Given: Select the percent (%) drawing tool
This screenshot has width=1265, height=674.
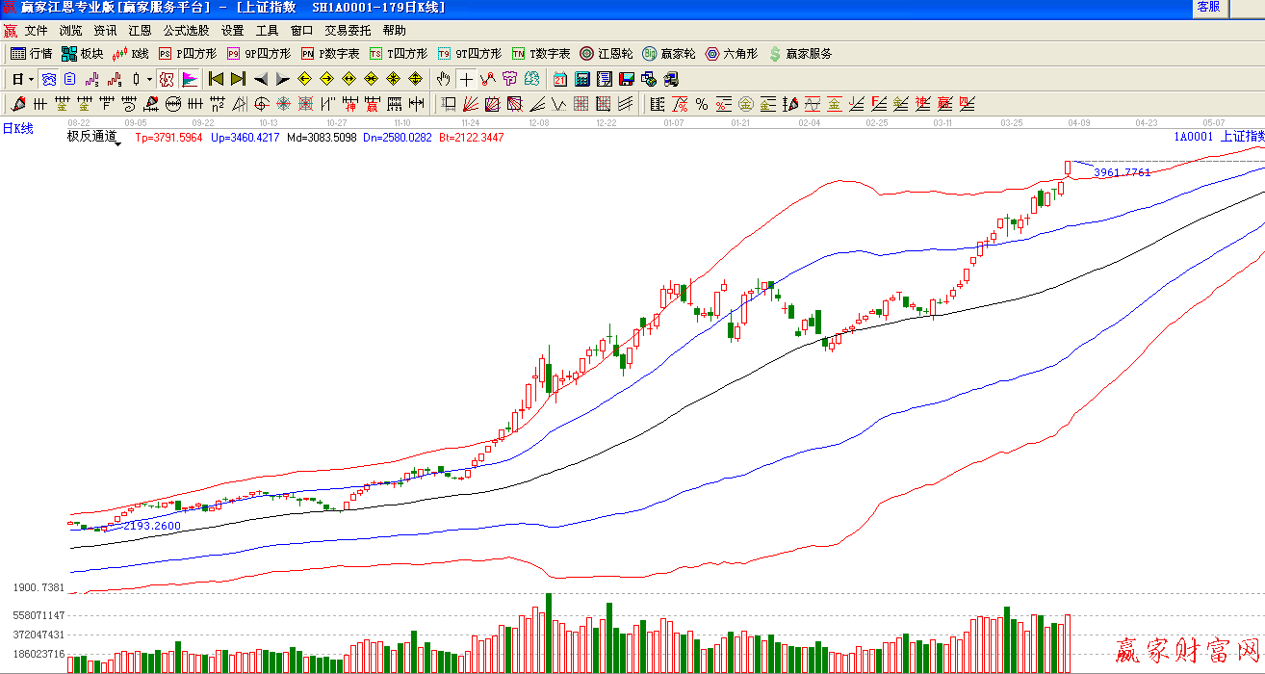Looking at the screenshot, I should [701, 104].
